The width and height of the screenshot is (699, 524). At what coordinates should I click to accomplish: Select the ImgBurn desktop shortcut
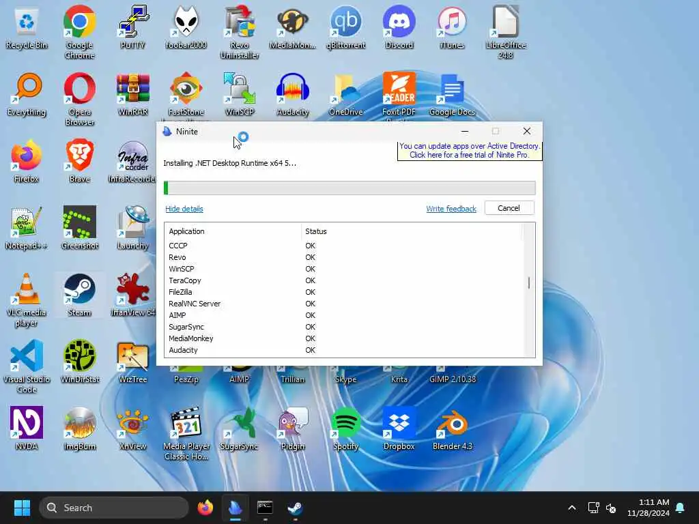[x=80, y=428]
